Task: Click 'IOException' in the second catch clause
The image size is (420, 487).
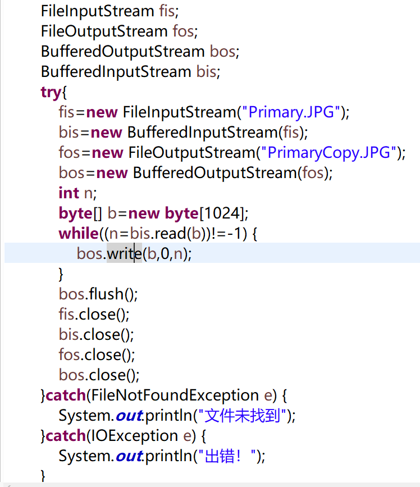Action: point(134,436)
